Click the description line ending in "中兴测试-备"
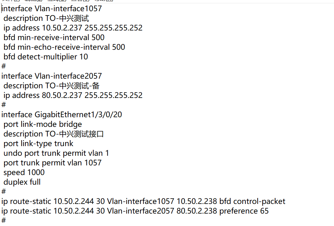The image size is (334, 226). 51,86
